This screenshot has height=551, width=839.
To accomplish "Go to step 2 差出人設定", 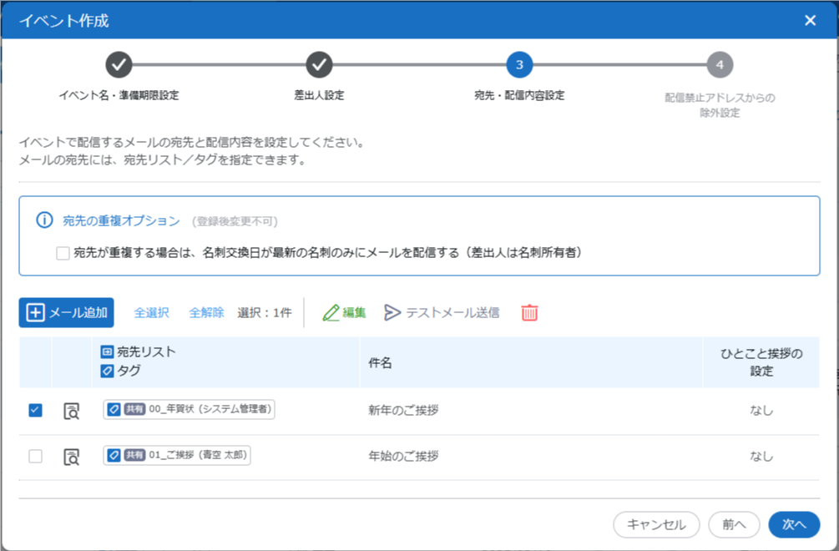I will [319, 64].
